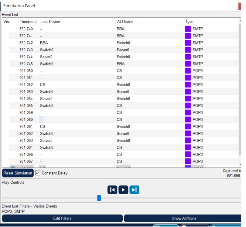The image size is (246, 227).
Task: Click the Capture Then Forward button
Action: coord(134,190)
